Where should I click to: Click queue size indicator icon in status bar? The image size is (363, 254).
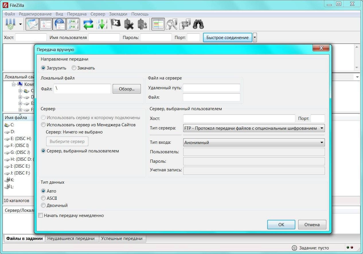(x=294, y=248)
